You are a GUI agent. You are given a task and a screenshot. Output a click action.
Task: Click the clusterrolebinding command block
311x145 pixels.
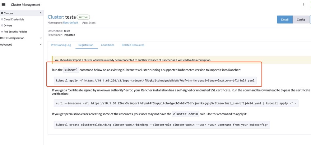pyautogui.click(x=162, y=125)
